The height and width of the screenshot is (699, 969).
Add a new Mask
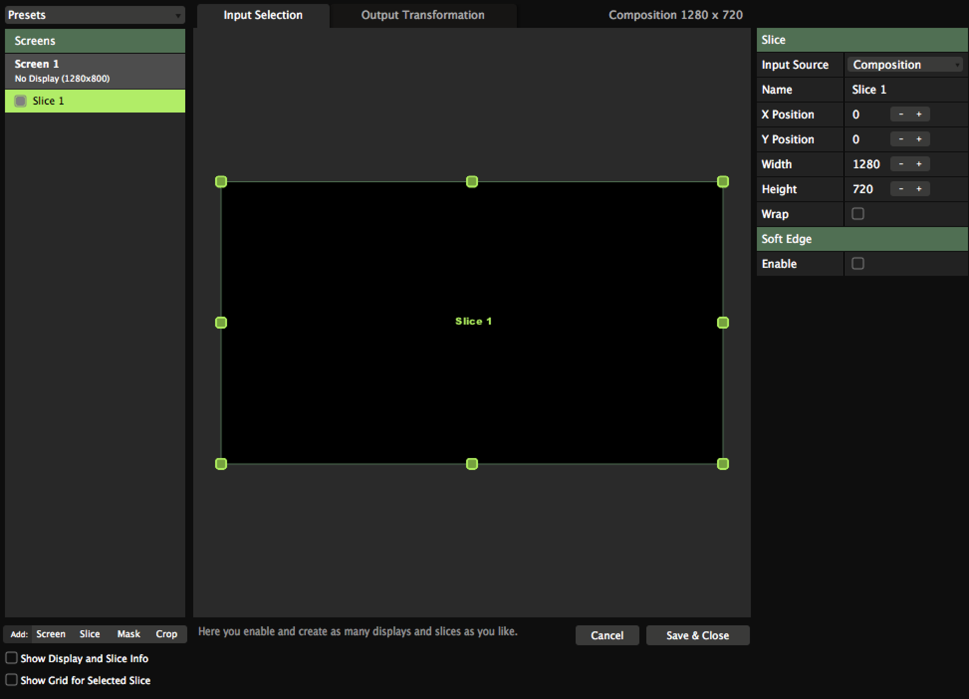128,634
